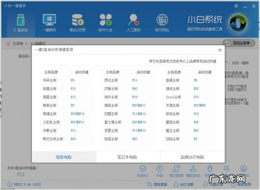260x190 pixels.
Task: Select the 盈通主板 row
Action: click(x=190, y=80)
